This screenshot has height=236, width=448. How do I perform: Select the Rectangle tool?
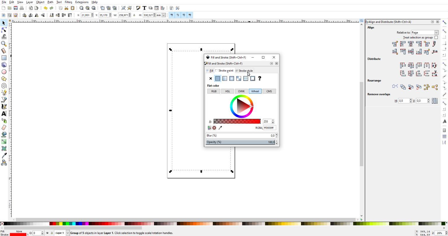(x=4, y=58)
